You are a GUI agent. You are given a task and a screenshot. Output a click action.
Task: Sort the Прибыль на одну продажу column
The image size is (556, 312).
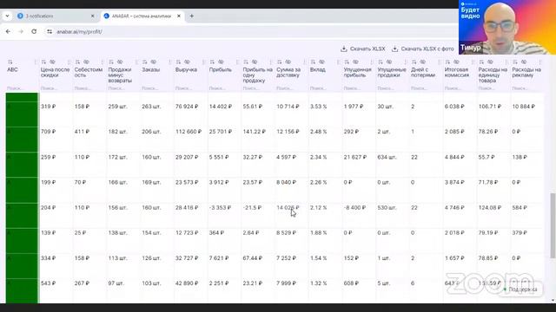coord(246,62)
